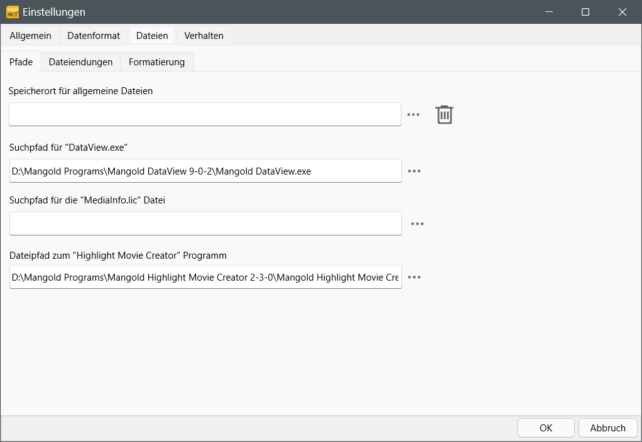Browse for the MediaInfo.lic file path
Viewport: 642px width, 442px height.
pyautogui.click(x=417, y=224)
